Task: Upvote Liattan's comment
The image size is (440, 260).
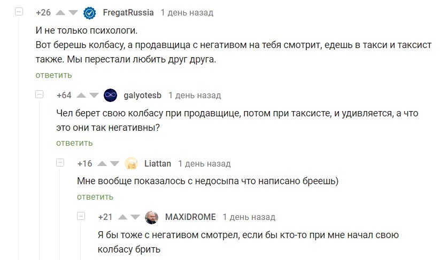Action: pyautogui.click(x=102, y=164)
